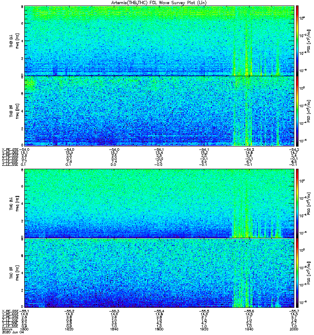
Task: Click the color bar of the THC B⊥ panel
Action: click(x=297, y=204)
